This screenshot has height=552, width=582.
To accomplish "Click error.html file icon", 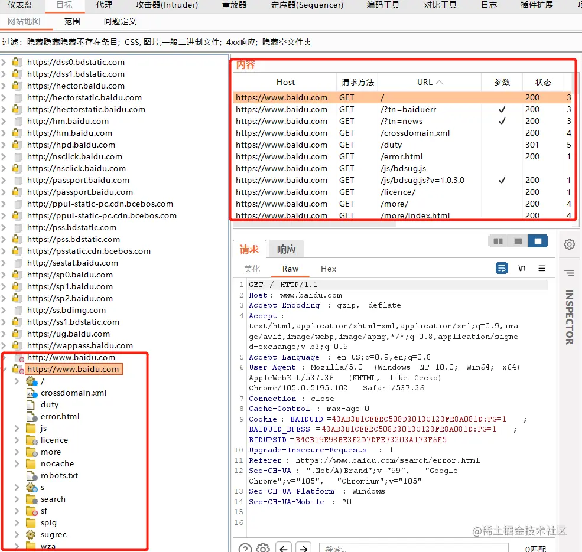I will (32, 416).
